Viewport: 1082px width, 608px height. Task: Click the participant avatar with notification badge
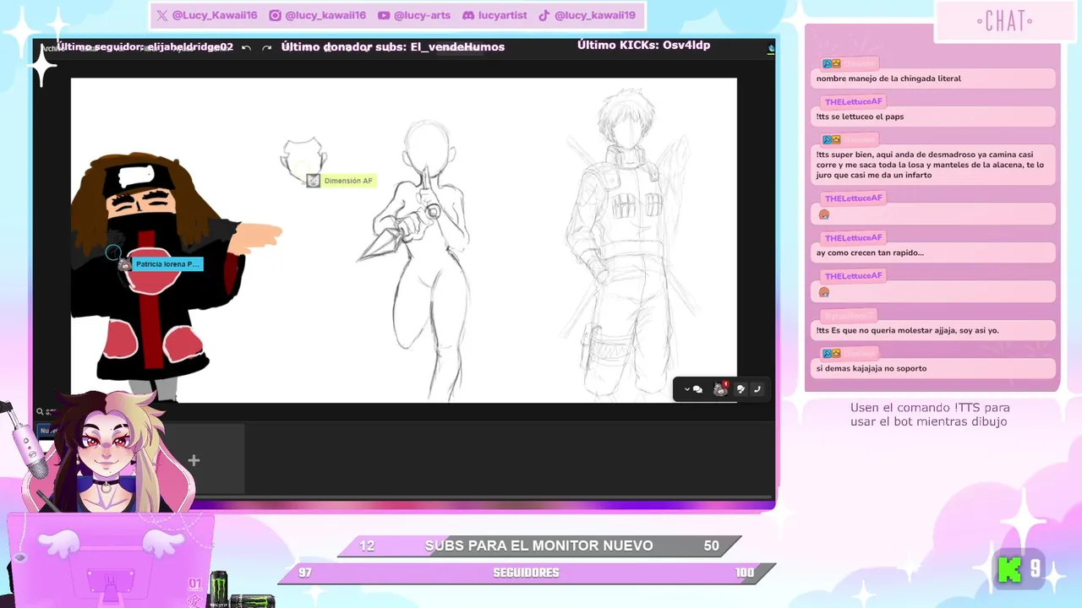[720, 388]
